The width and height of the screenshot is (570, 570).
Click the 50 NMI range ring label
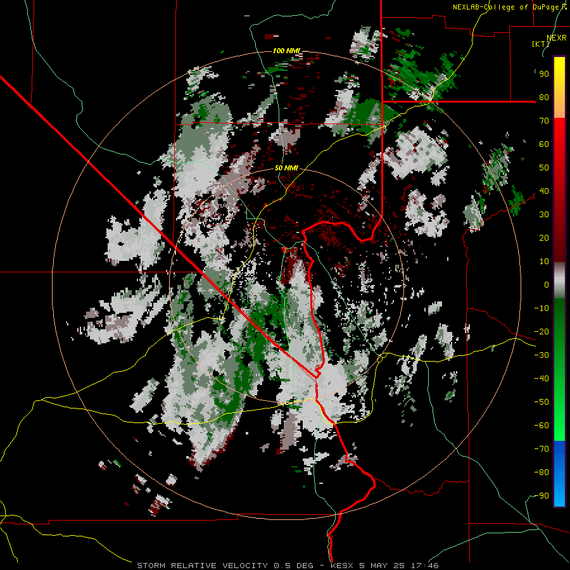286,168
